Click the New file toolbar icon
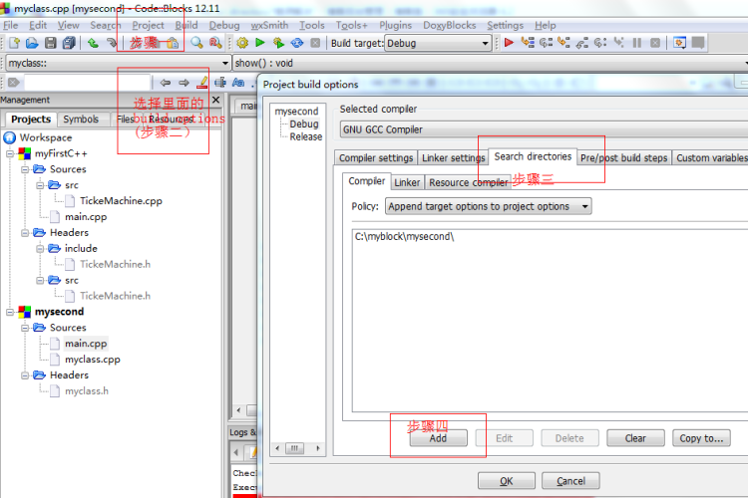 (14, 43)
